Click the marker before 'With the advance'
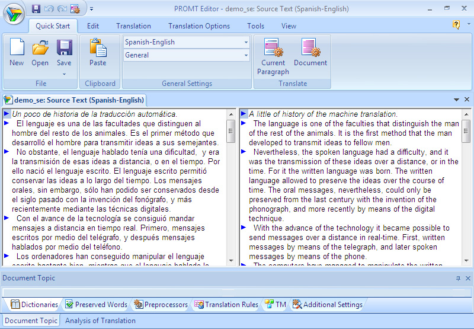The width and height of the screenshot is (474, 329). pos(244,228)
